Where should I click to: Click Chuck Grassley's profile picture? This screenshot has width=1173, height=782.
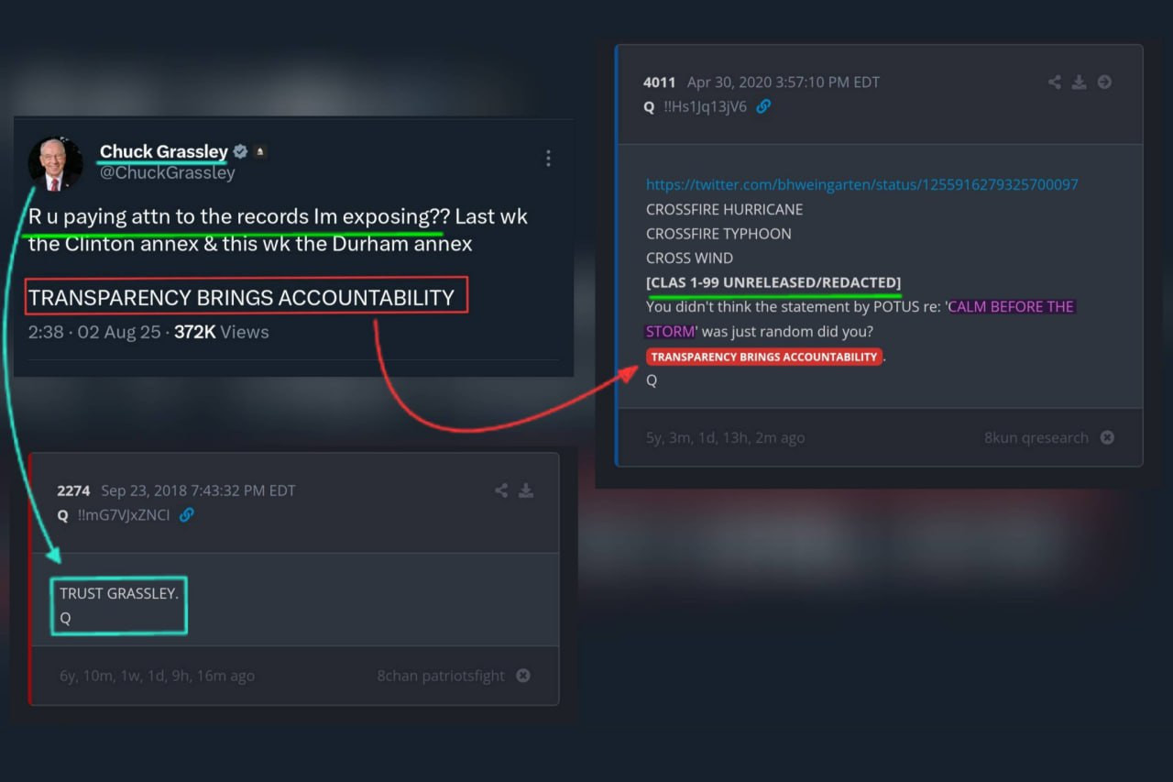coord(55,162)
